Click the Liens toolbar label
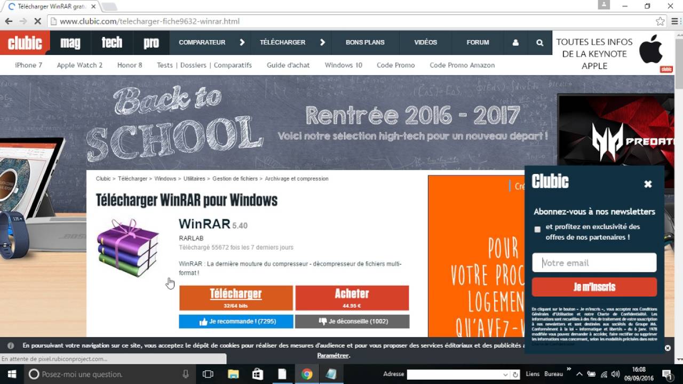This screenshot has height=384, width=683. click(533, 374)
